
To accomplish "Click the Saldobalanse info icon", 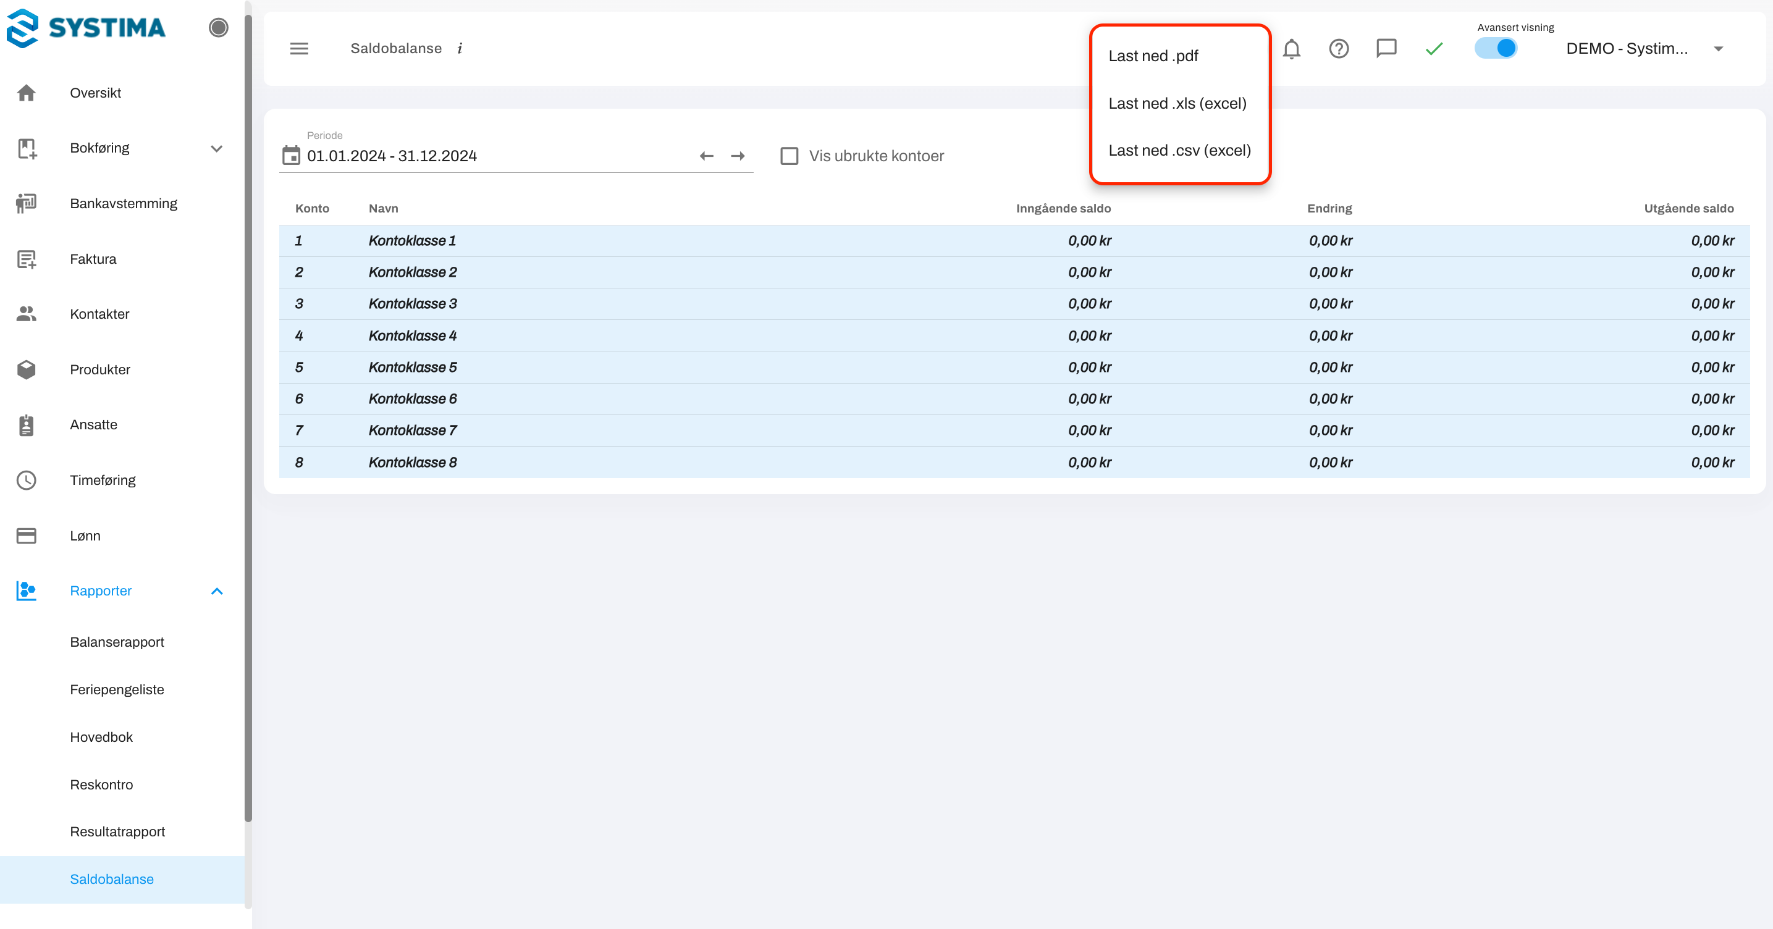I will tap(460, 49).
